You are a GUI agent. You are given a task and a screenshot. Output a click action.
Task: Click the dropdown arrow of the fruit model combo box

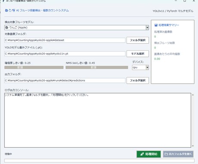pyautogui.click(x=147, y=28)
